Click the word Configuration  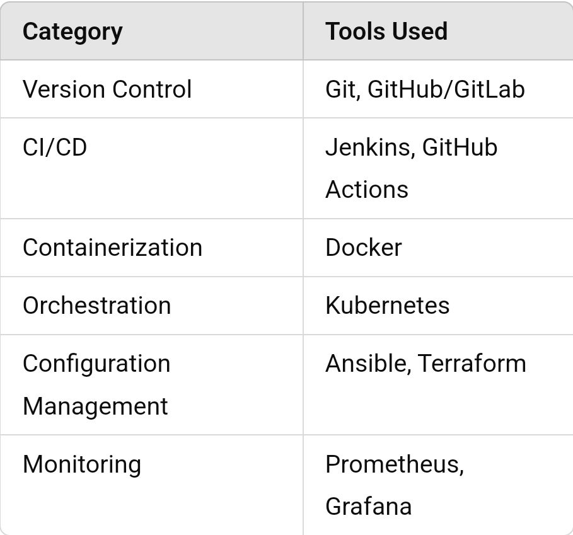96,364
